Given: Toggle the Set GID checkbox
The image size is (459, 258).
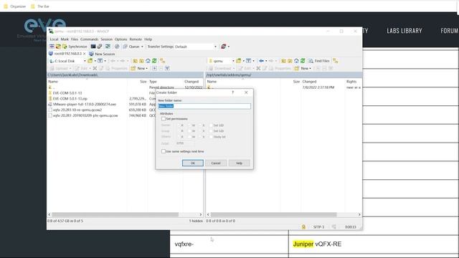Looking at the screenshot, I should pyautogui.click(x=211, y=130).
